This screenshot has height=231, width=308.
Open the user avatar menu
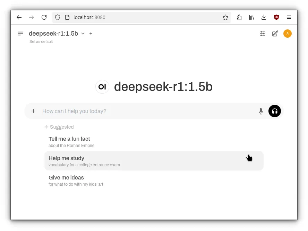pos(288,34)
